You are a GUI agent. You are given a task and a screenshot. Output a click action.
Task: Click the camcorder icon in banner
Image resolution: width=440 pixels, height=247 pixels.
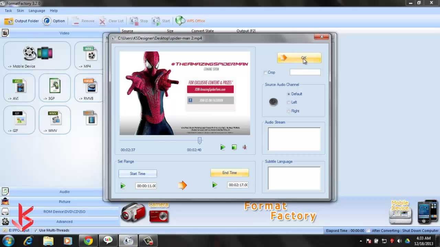(x=133, y=213)
